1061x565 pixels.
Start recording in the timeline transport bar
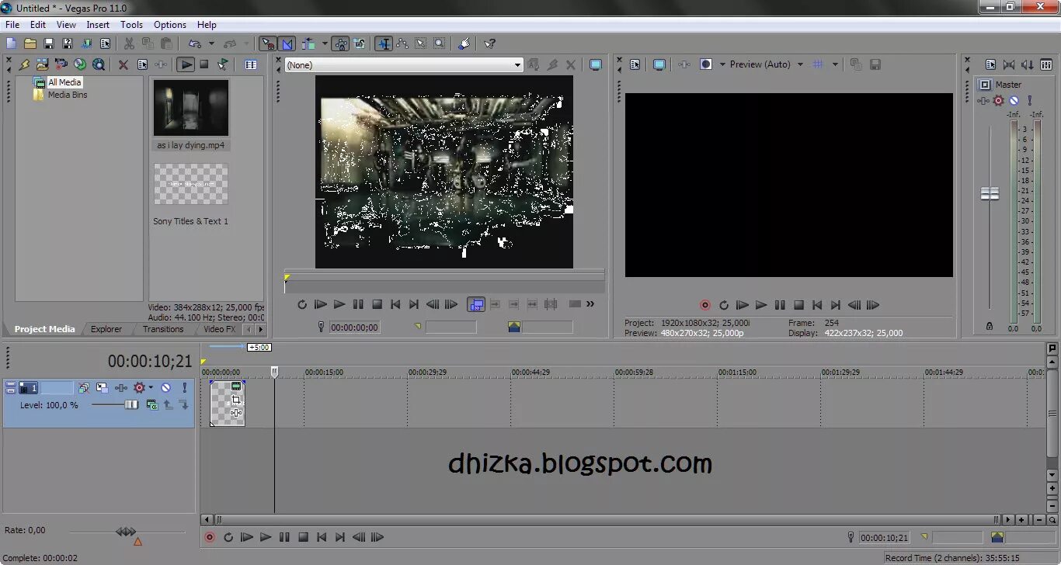(x=209, y=537)
